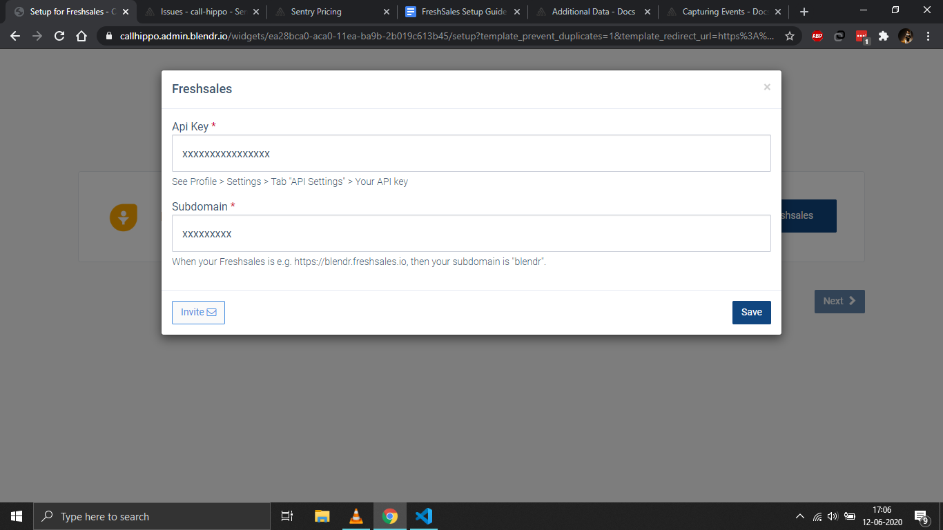Open the Chrome profile avatar
Screen dimensions: 943x530
pos(906,37)
